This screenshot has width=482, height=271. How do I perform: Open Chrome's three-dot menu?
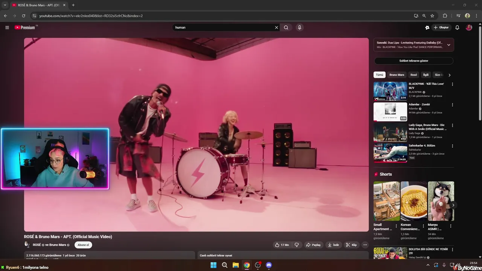[x=476, y=16]
